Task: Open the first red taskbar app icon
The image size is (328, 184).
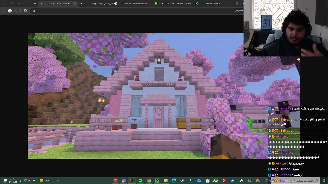Action: (116, 181)
